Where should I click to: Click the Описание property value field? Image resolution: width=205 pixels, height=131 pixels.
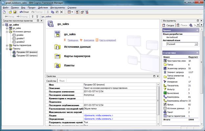[x=120, y=88]
